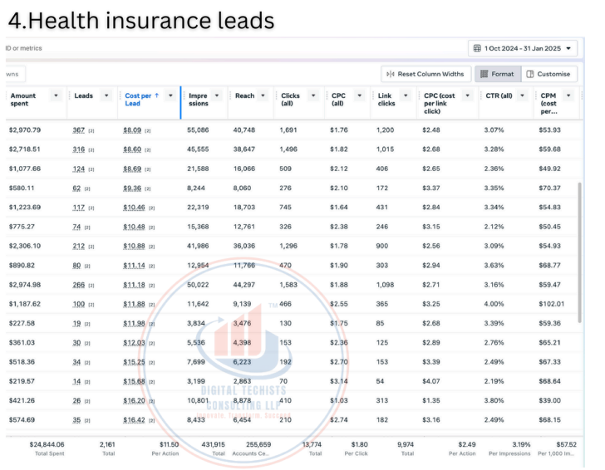Click the $8.09 cost per lead link
Image resolution: width=605 pixels, height=470 pixels.
point(132,130)
